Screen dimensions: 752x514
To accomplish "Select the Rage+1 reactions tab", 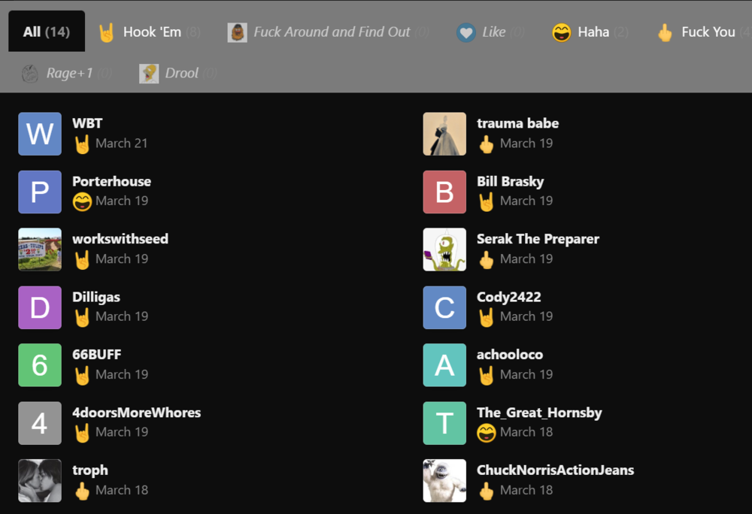I will pos(68,73).
